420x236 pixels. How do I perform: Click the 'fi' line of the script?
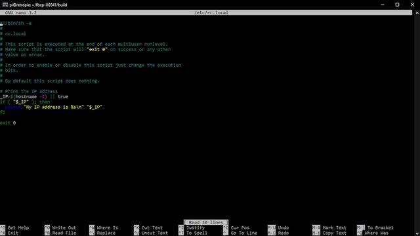(3, 112)
